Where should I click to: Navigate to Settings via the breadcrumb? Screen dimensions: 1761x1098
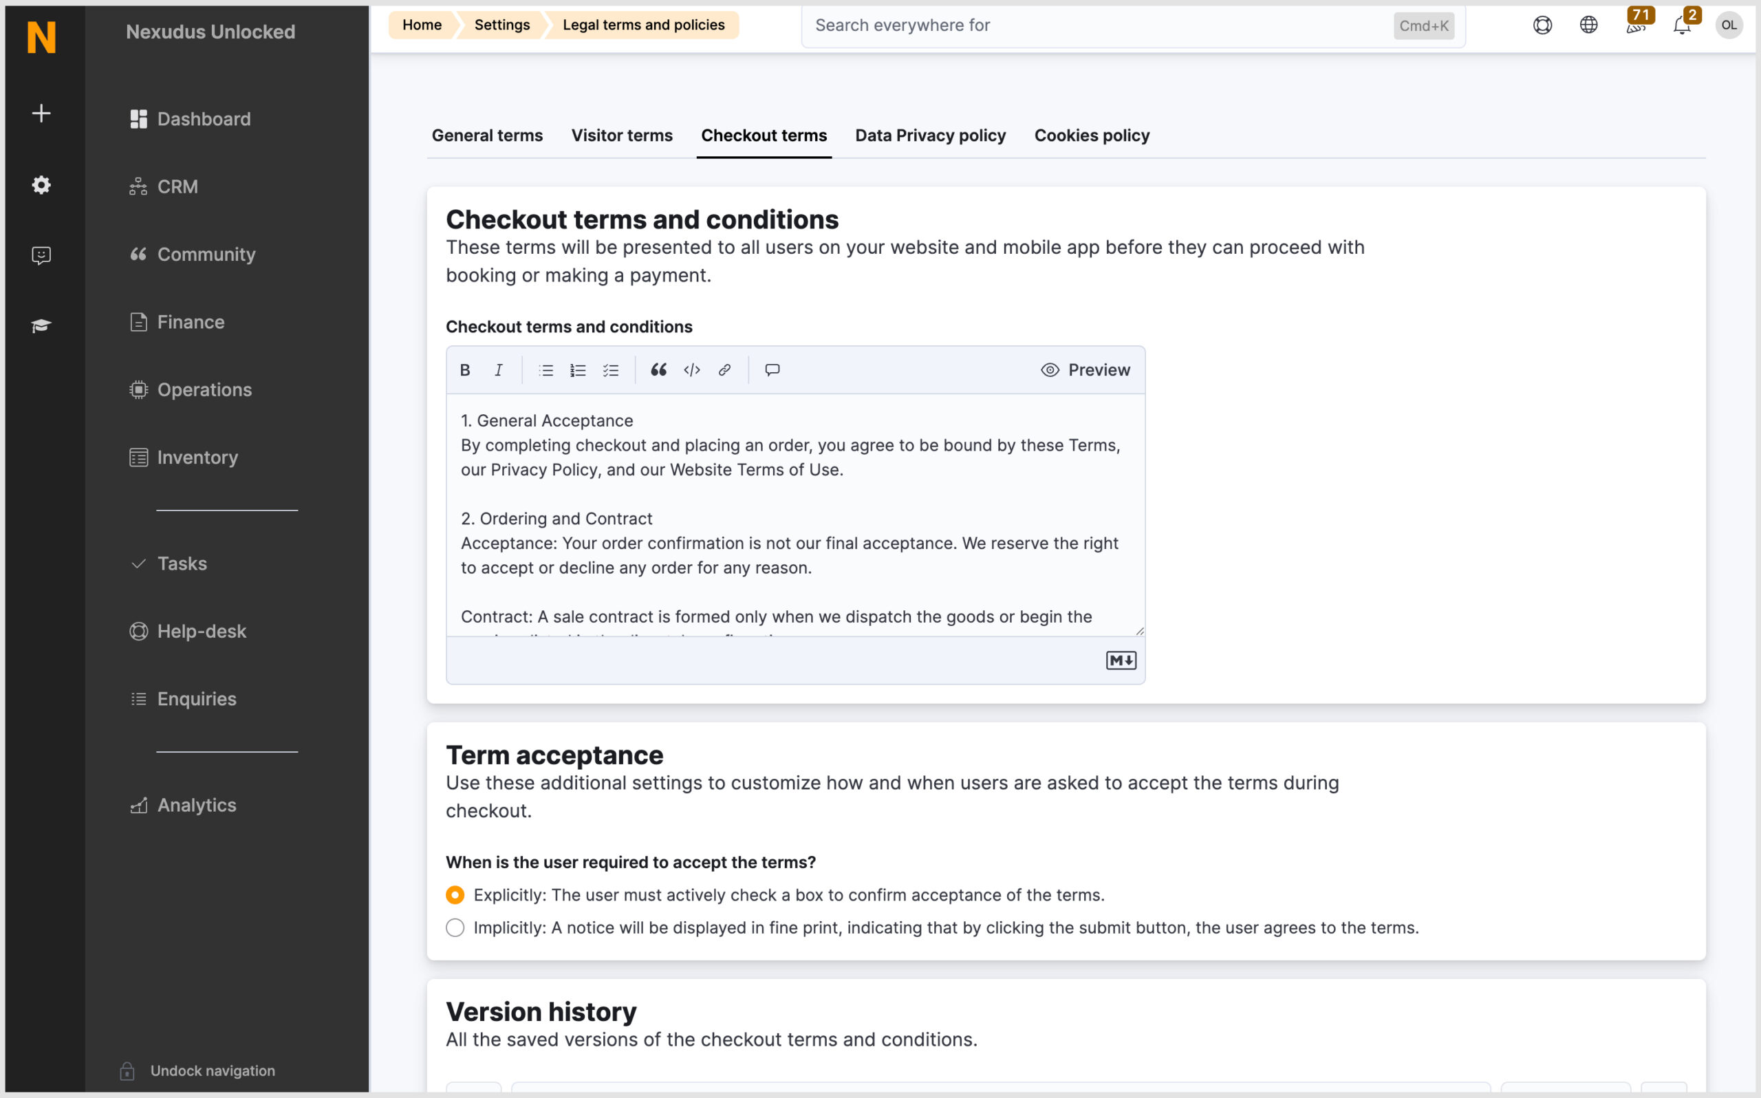pos(501,25)
